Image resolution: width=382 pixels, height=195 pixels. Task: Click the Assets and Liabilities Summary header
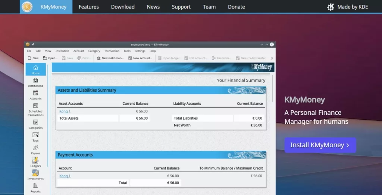(161, 90)
